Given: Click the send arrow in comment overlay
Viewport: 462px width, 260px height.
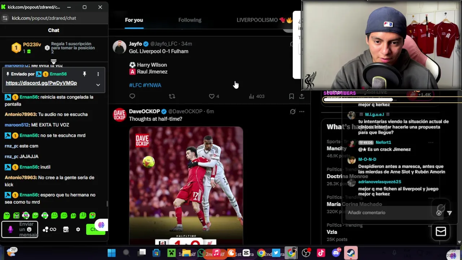Looking at the screenshot, I should pyautogui.click(x=449, y=213).
